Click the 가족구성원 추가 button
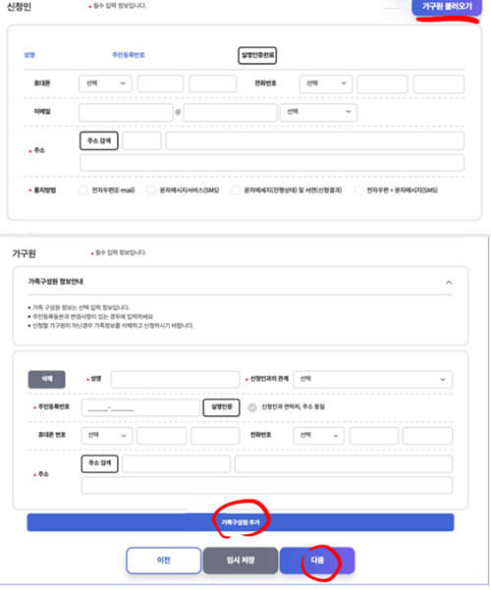The height and width of the screenshot is (590, 491). [241, 522]
